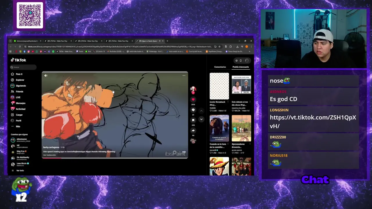This screenshot has width=372, height=209.
Task: Bookmark this page with the star icon
Action: 219,47
